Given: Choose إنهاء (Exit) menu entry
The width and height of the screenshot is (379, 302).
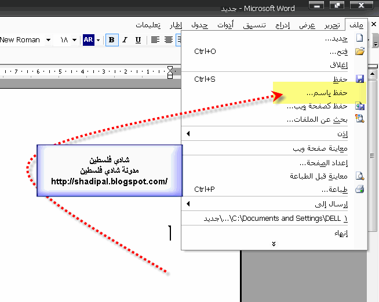Looking at the screenshot, I should tap(274, 233).
